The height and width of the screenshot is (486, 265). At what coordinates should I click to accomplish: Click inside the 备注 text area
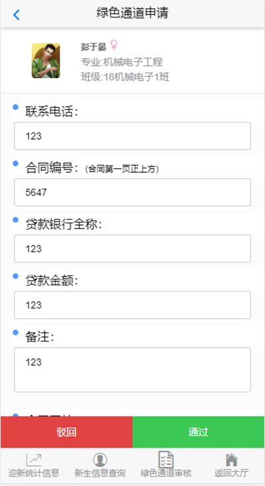[132, 369]
